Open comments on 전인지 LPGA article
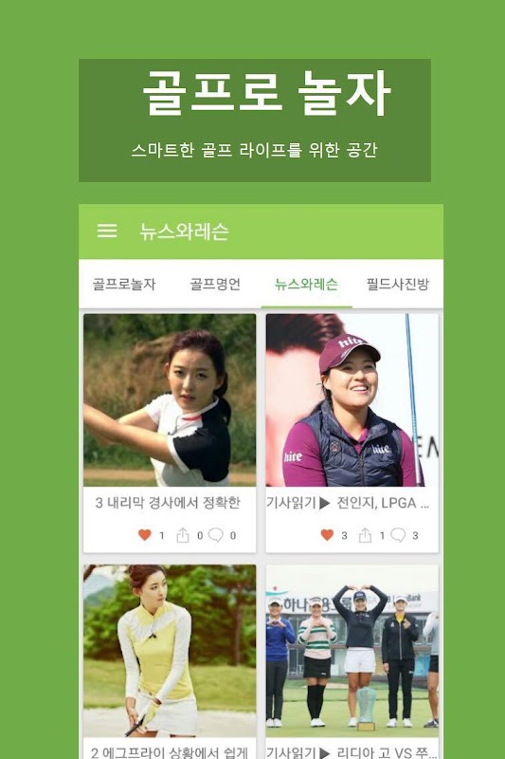 tap(398, 535)
